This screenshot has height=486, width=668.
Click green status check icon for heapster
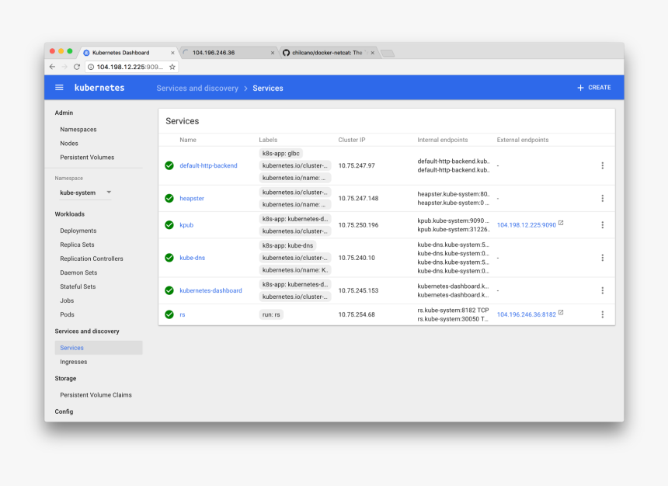[169, 198]
